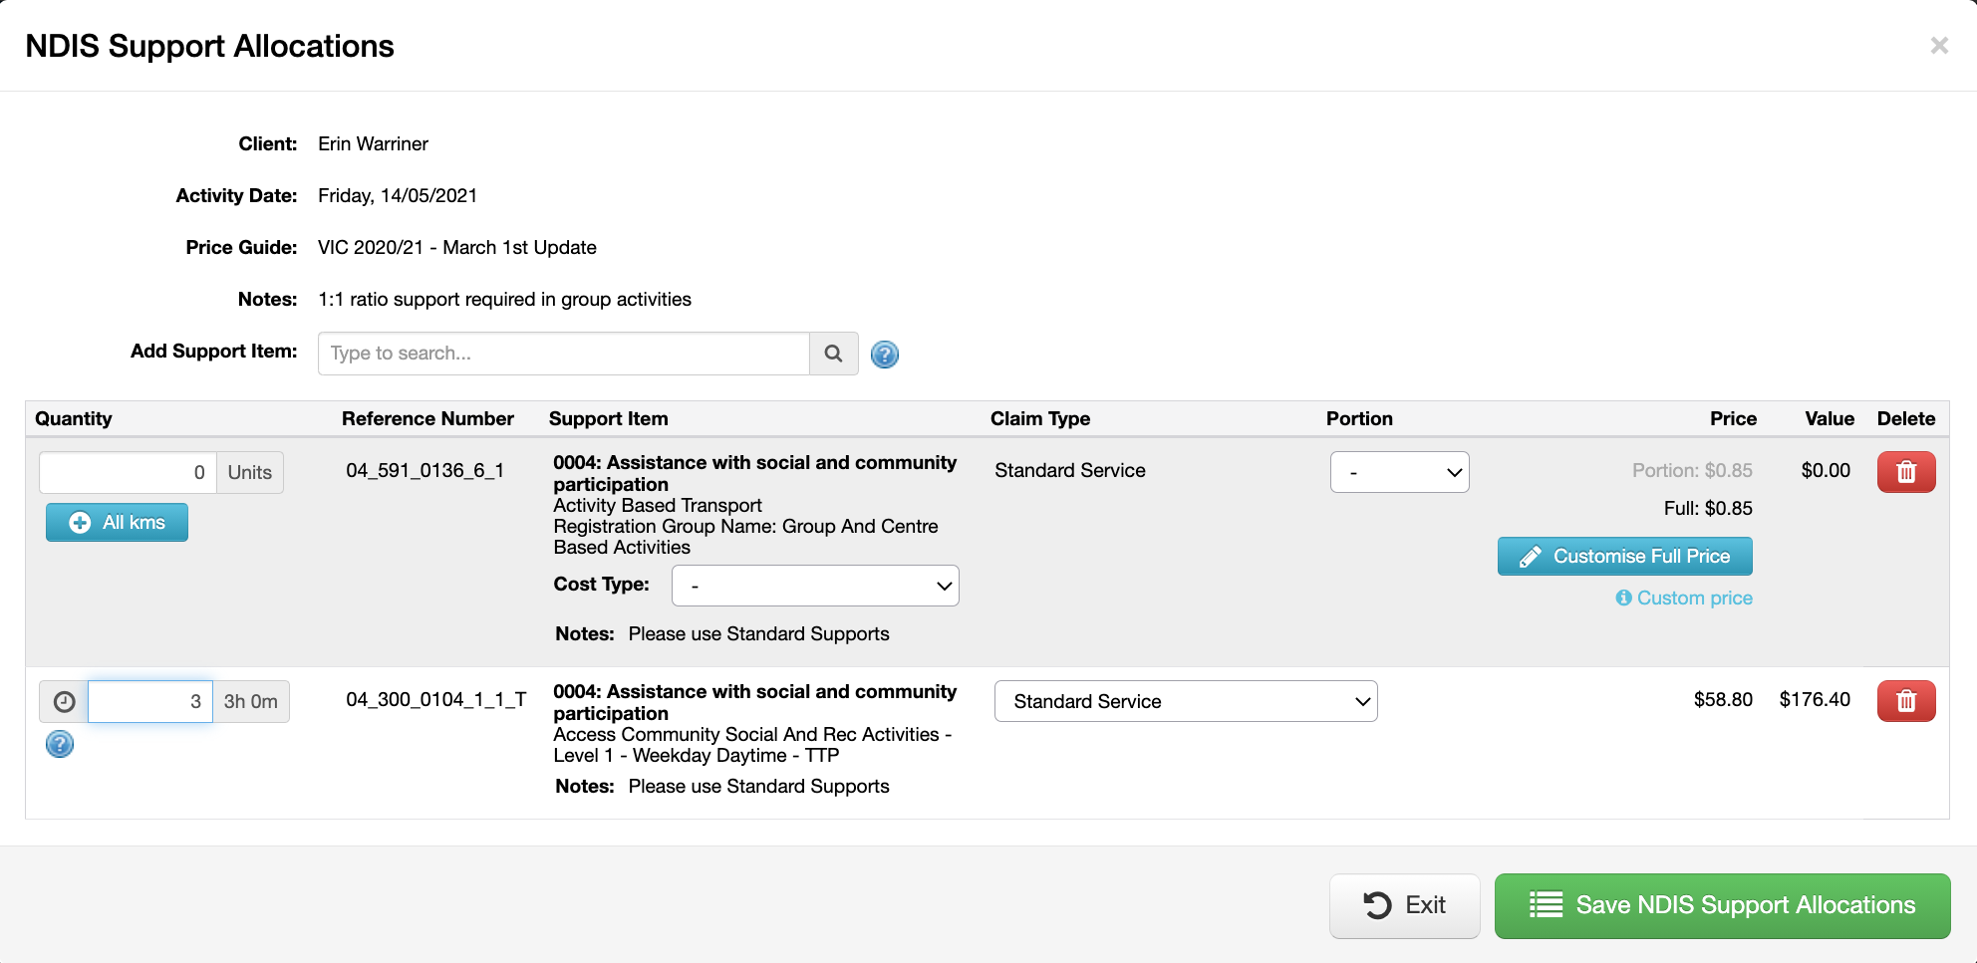This screenshot has width=1977, height=963.
Task: Open the help tooltip beside the search box
Action: click(884, 354)
